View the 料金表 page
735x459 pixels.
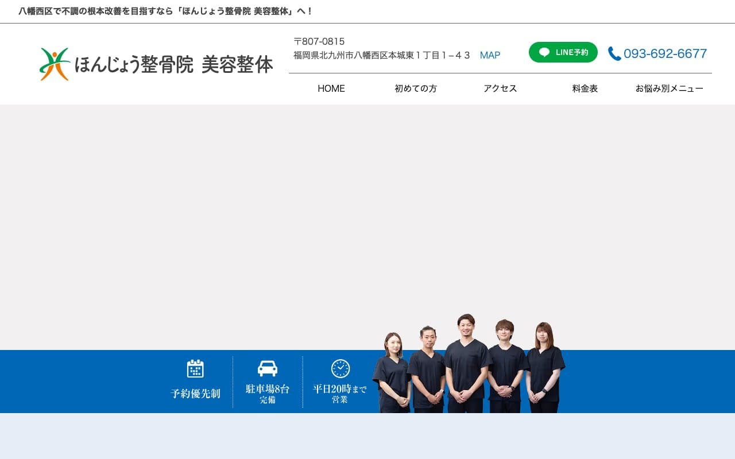584,88
